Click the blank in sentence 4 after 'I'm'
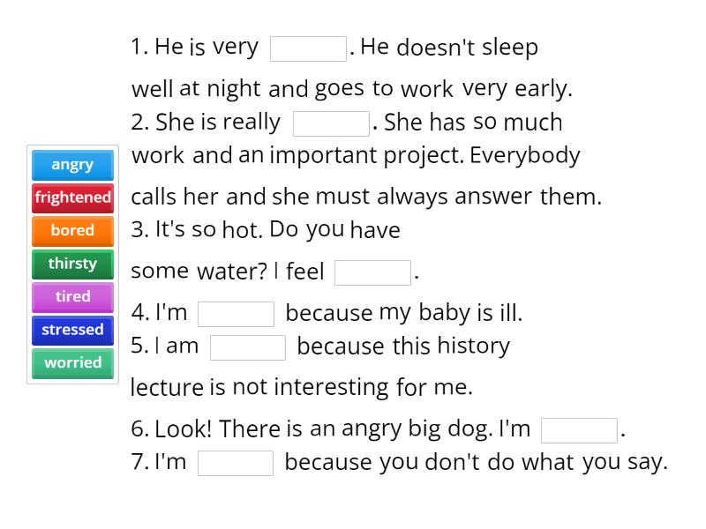The image size is (706, 529). pyautogui.click(x=237, y=313)
